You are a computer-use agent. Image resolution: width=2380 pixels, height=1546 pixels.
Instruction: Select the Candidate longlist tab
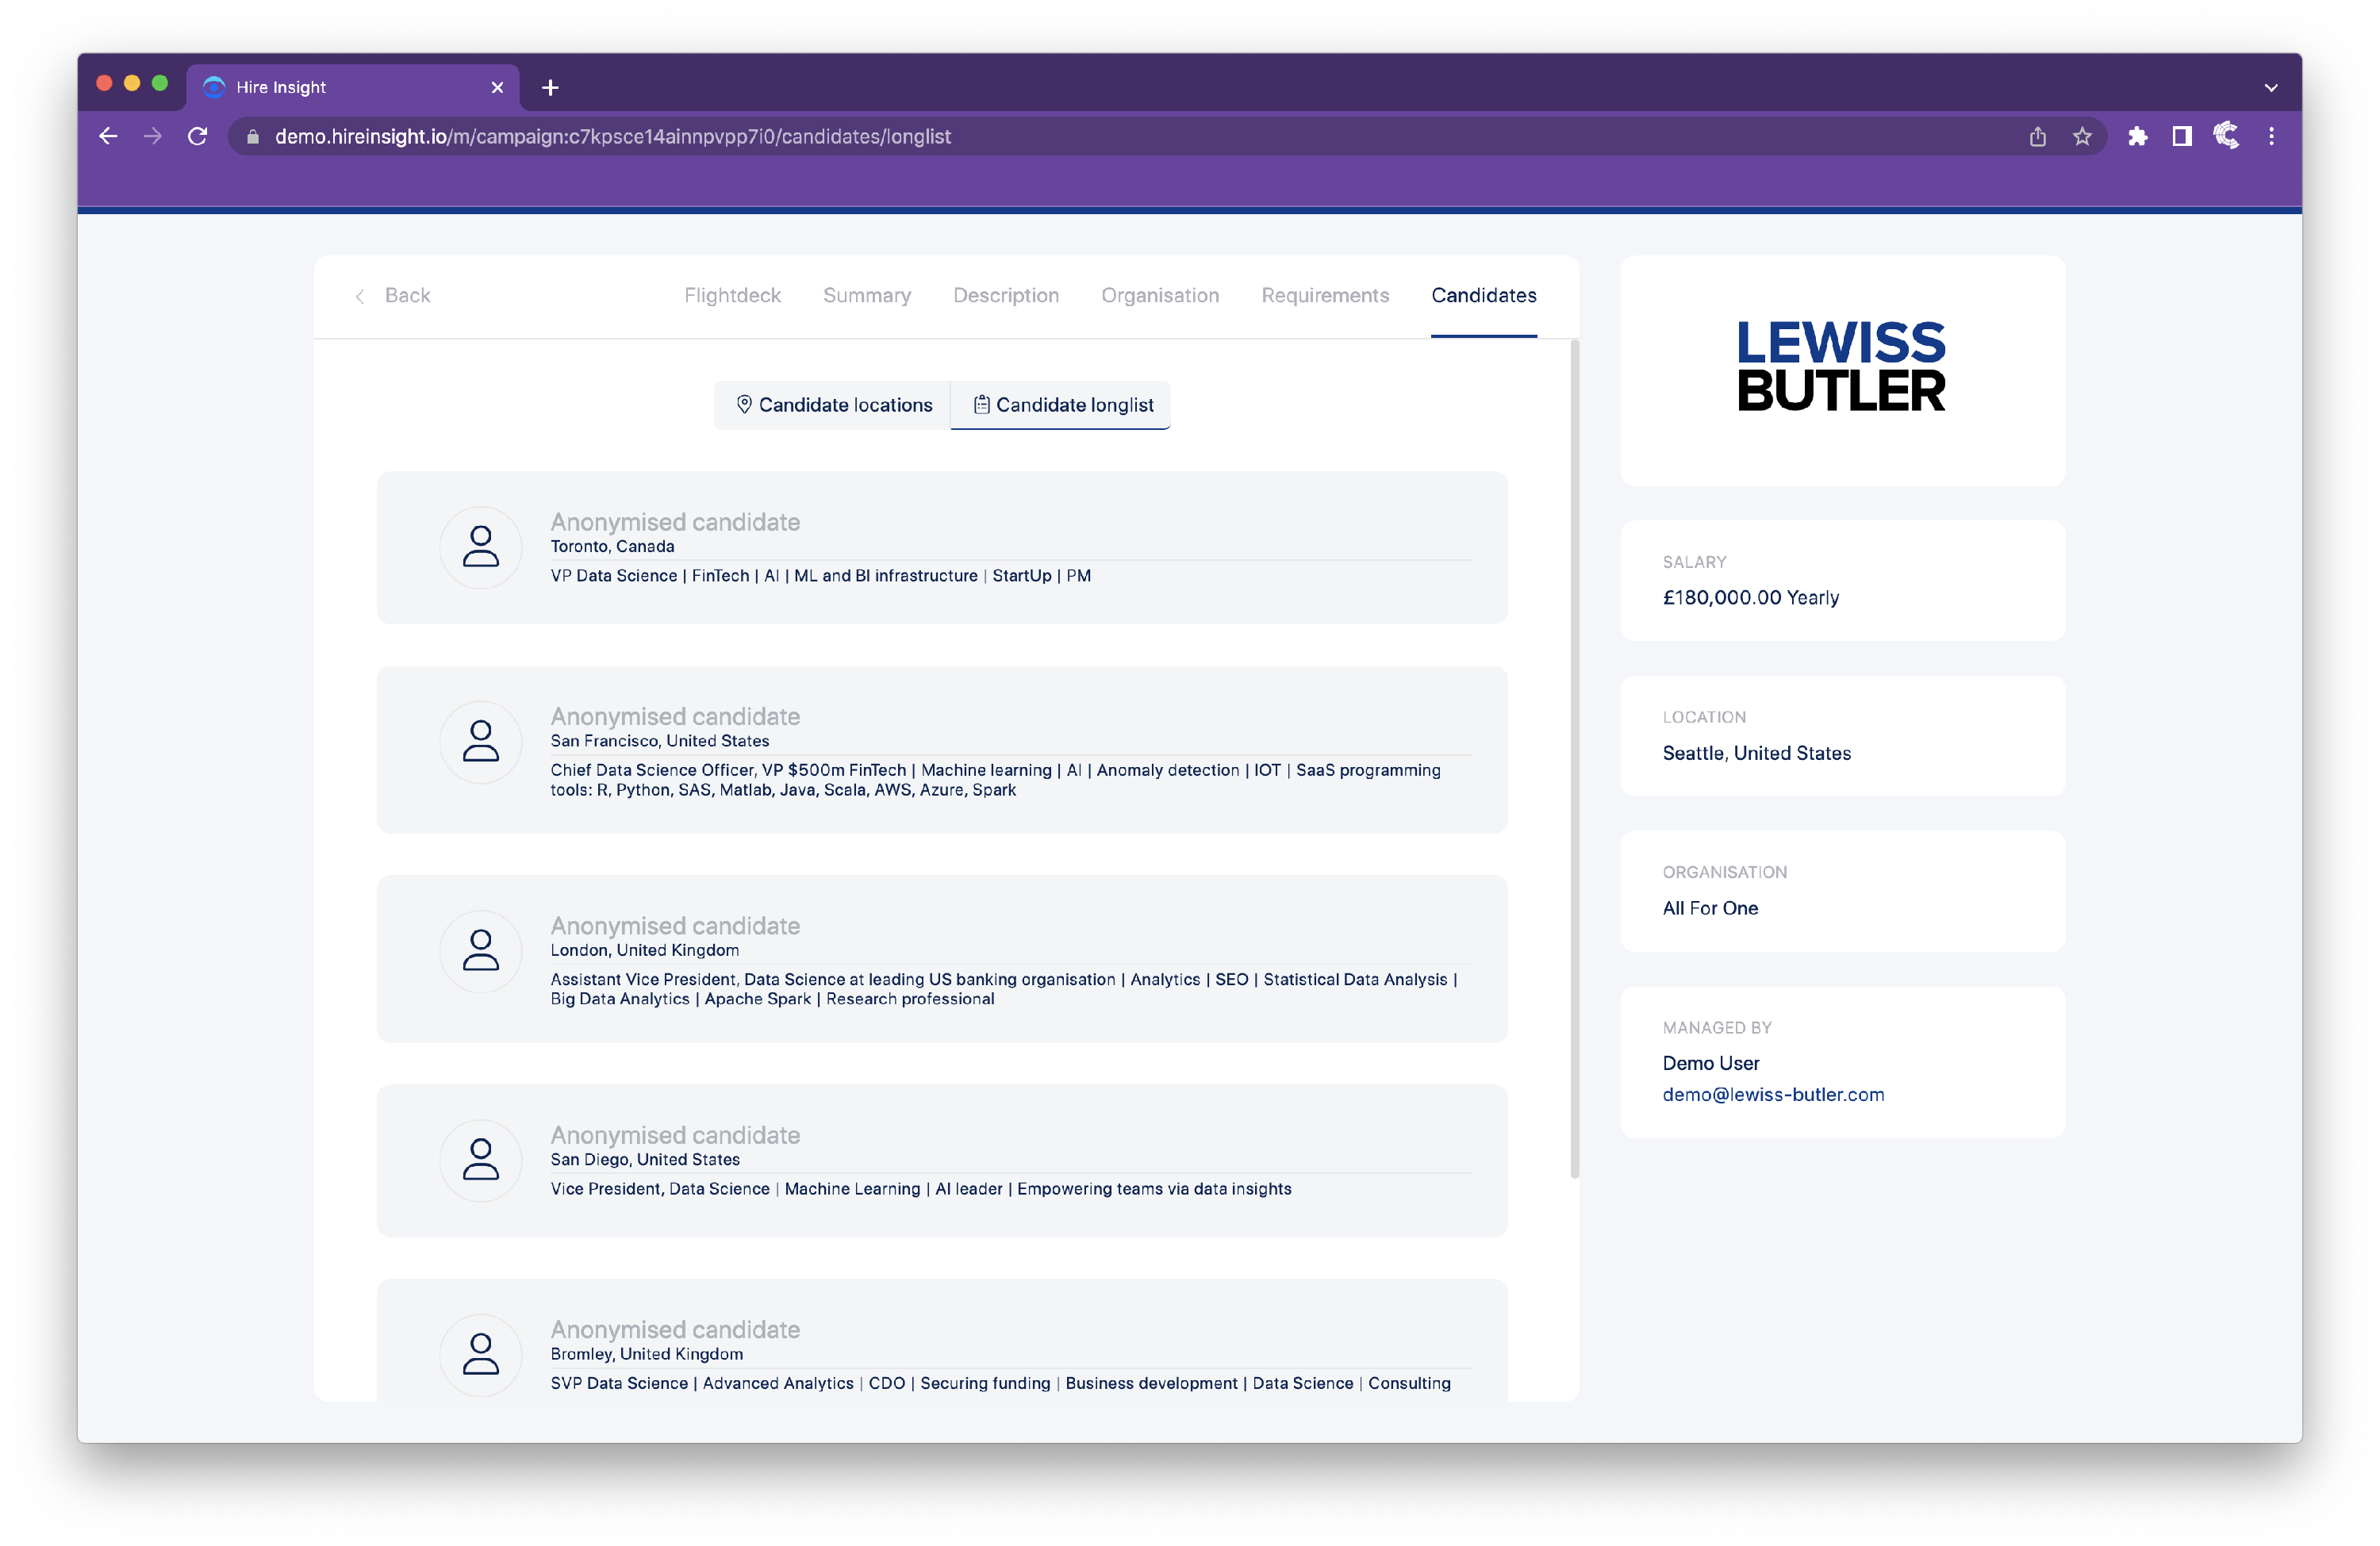pos(1062,404)
